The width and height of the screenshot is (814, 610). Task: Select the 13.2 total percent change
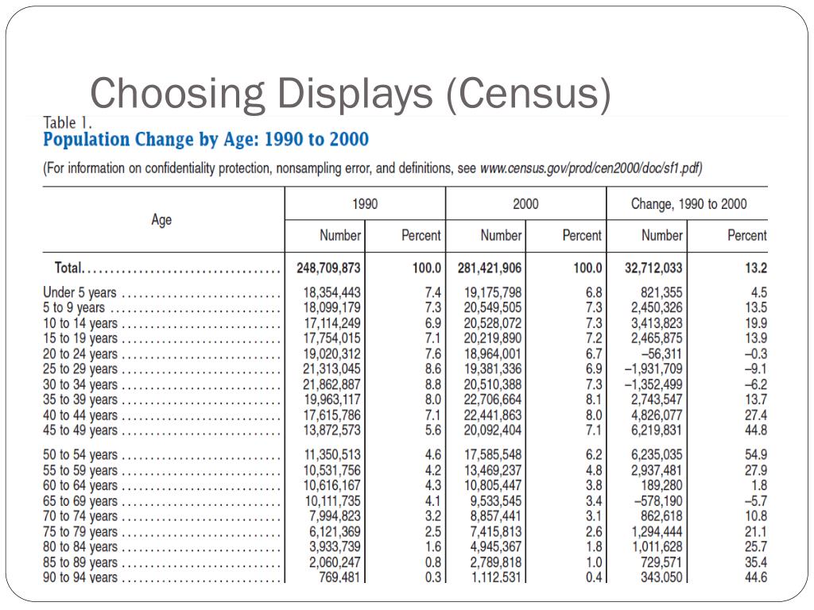[756, 268]
